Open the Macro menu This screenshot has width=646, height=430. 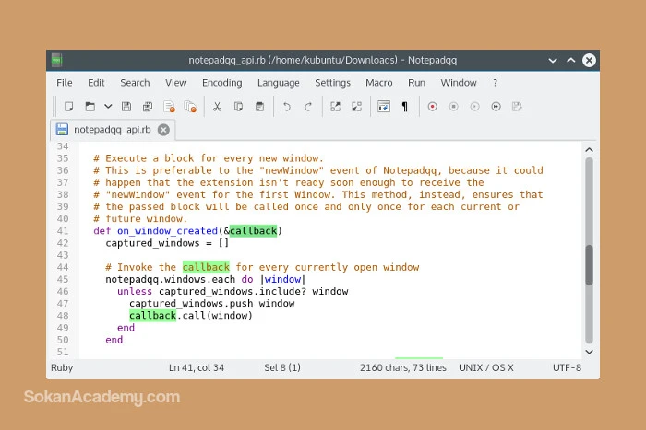tap(379, 83)
